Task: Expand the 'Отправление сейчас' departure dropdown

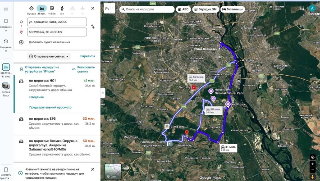Action: [49, 56]
